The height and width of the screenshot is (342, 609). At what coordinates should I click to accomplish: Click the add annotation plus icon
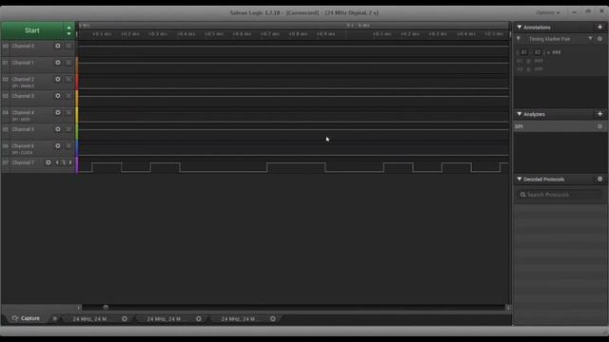(599, 28)
